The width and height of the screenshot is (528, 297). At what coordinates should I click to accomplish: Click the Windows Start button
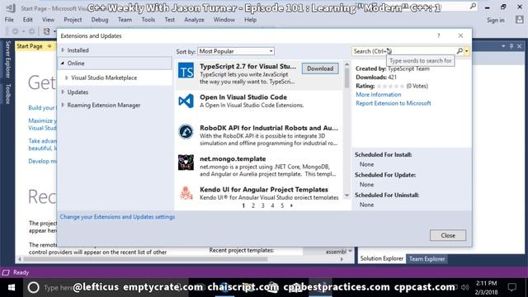[x=12, y=287]
